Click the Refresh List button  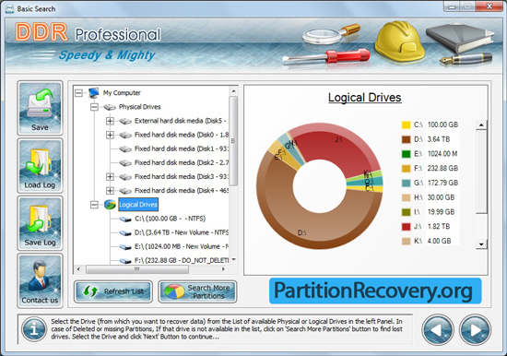(x=113, y=291)
